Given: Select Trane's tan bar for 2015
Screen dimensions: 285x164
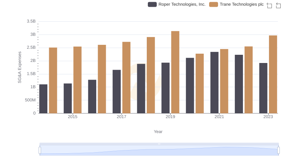Looking at the screenshot, I should point(77,80).
